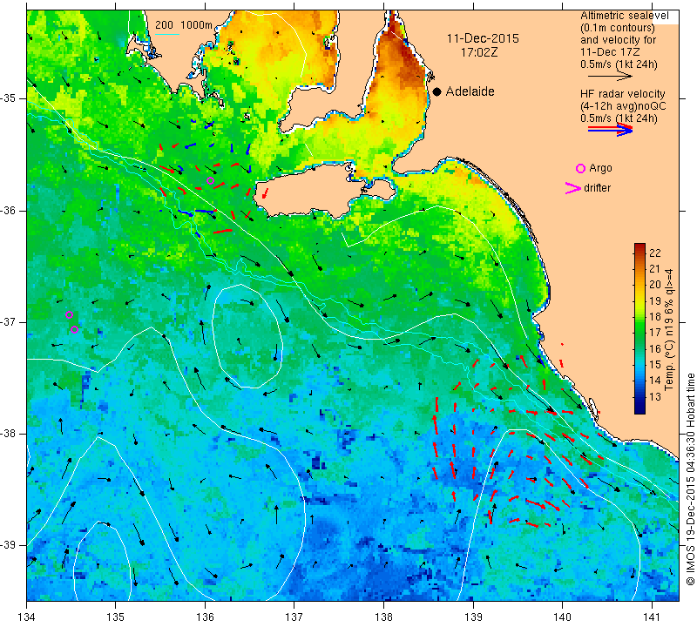Click the longitude axis label 137
697x627 pixels.
[x=294, y=617]
